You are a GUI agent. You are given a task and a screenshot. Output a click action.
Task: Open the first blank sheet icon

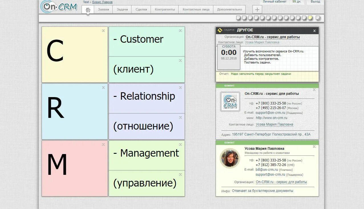coord(238,18)
